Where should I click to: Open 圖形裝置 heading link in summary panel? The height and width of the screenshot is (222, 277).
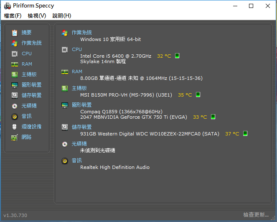[81, 105]
